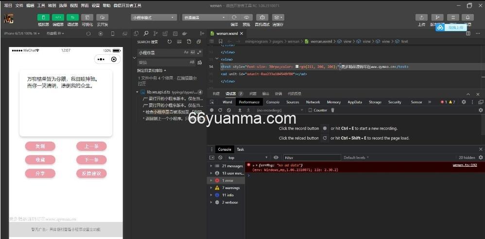Image resolution: width=485 pixels, height=239 pixels.
Task: Collapse all search results
Action: [x=199, y=42]
